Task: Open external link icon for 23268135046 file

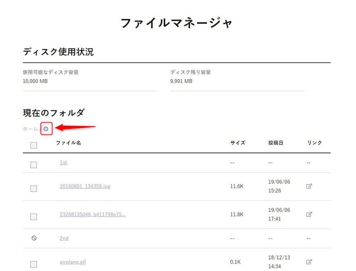Action: pos(309,214)
